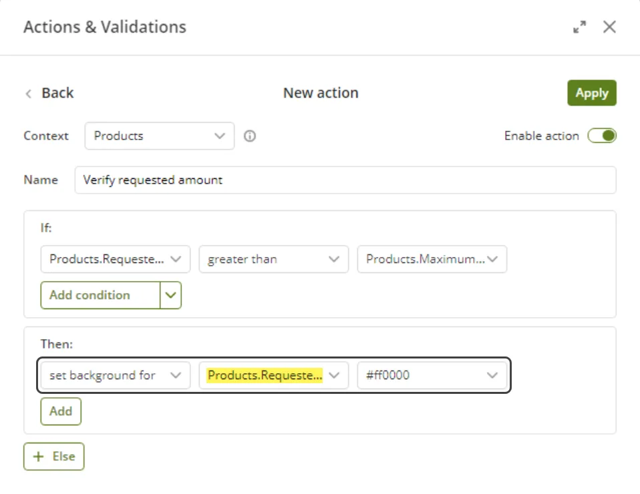Screen dimensions: 640x494
Task: Click the 'If:' label
Action: (x=46, y=228)
